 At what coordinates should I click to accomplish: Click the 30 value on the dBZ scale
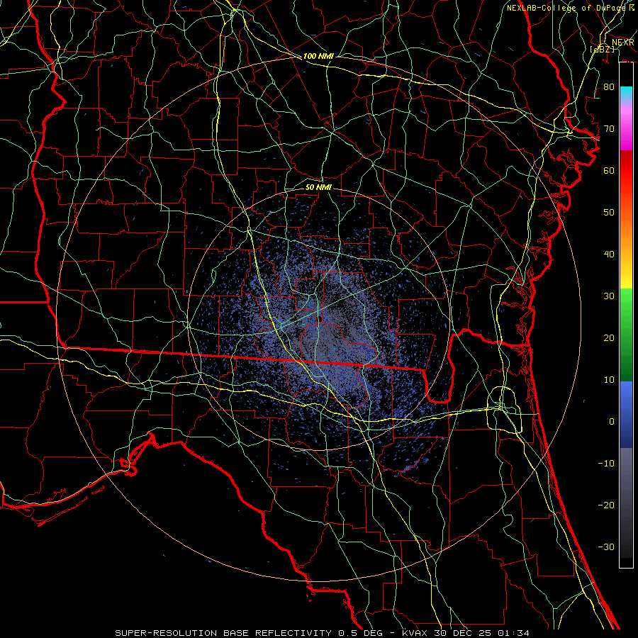pyautogui.click(x=609, y=296)
